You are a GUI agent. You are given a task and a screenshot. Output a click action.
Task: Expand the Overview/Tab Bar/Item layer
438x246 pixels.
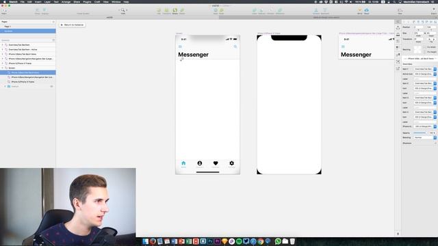(3, 45)
